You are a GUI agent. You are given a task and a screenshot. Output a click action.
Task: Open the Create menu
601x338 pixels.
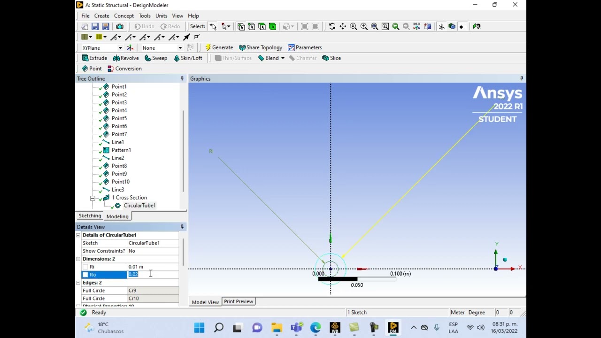click(101, 15)
